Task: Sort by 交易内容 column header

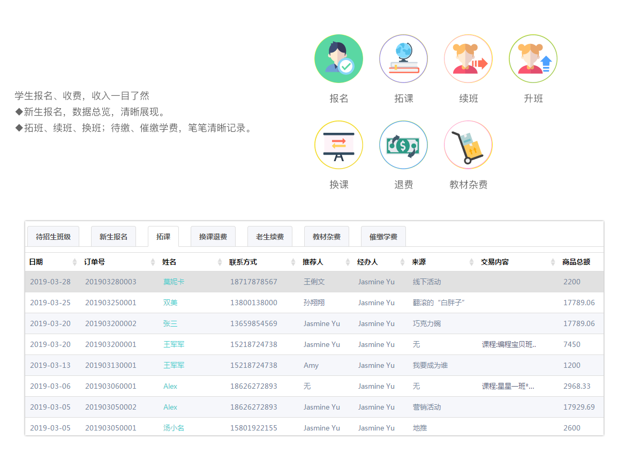Action: [x=553, y=262]
